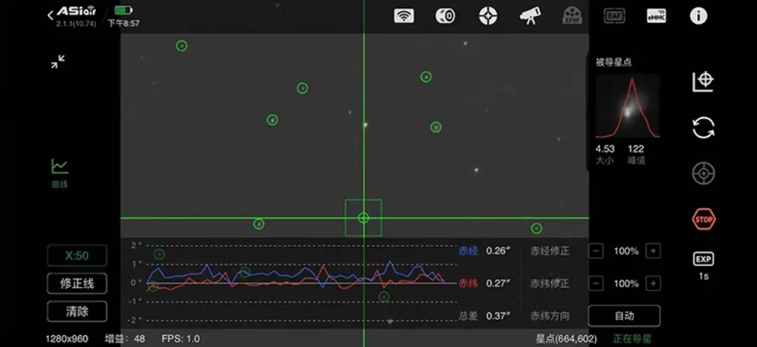Tap the 122 peak value

pyautogui.click(x=636, y=150)
